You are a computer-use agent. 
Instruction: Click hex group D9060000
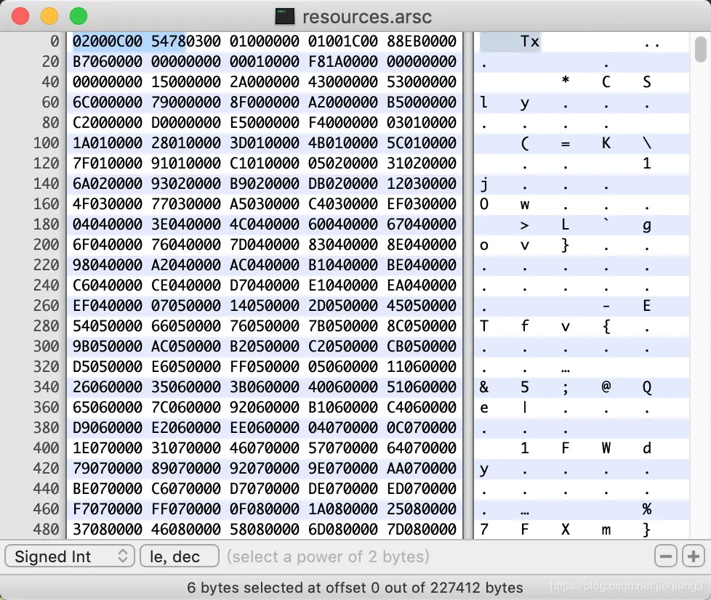click(x=108, y=428)
